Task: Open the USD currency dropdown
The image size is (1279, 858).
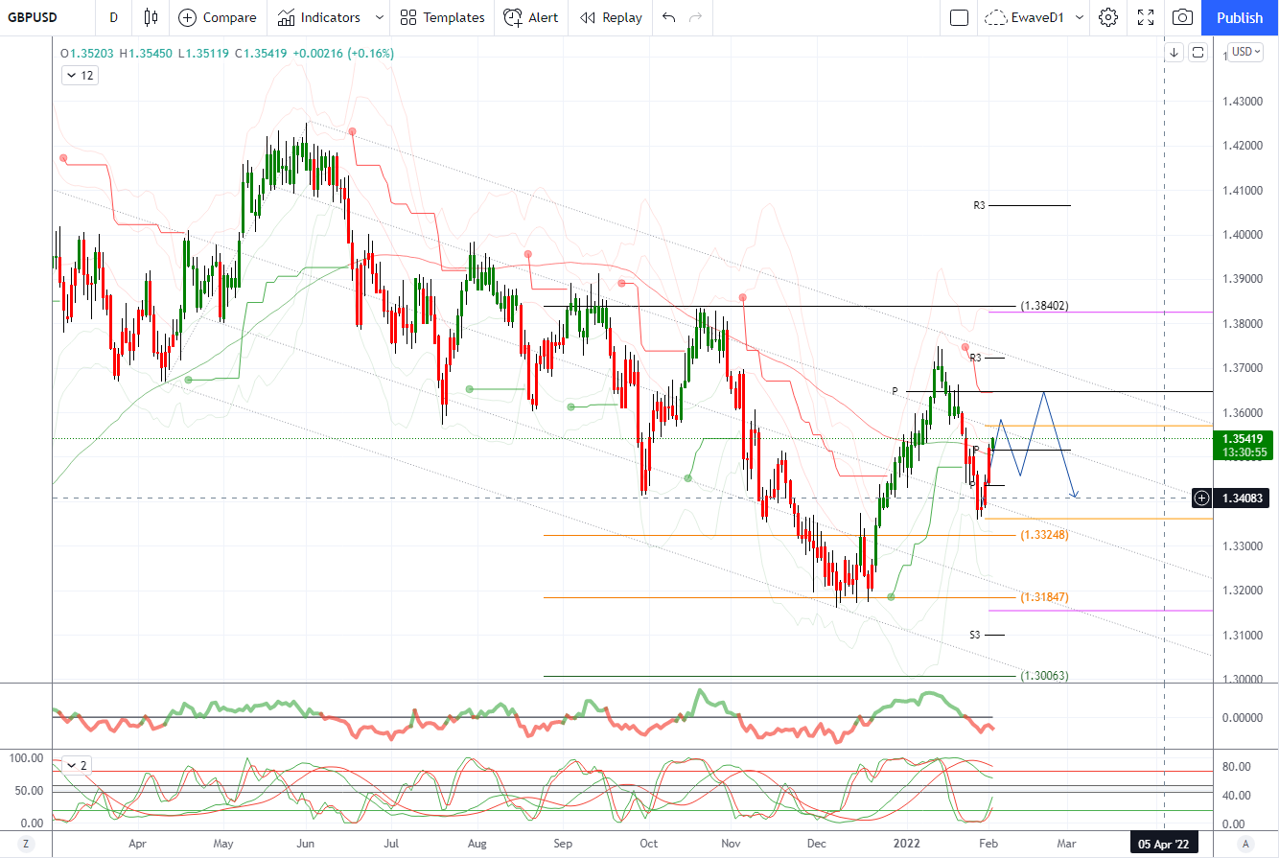Action: [1246, 52]
